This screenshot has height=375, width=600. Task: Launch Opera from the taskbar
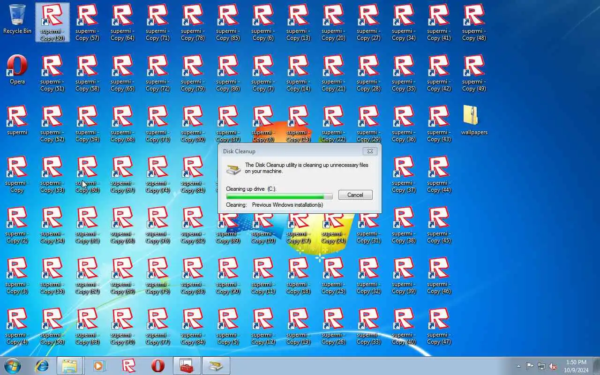[158, 366]
